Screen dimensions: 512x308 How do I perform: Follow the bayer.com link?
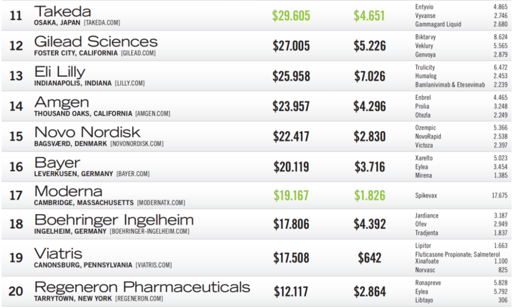click(133, 174)
